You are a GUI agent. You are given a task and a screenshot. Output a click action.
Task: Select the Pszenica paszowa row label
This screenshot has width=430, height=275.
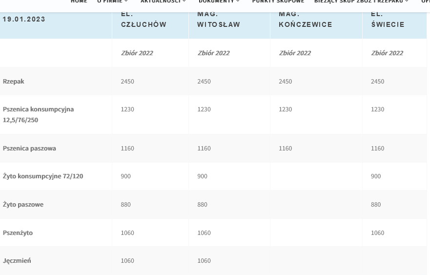coord(29,148)
